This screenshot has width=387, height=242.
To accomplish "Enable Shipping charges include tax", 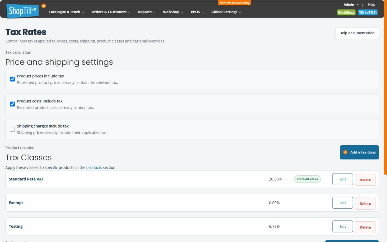I will click(x=12, y=129).
